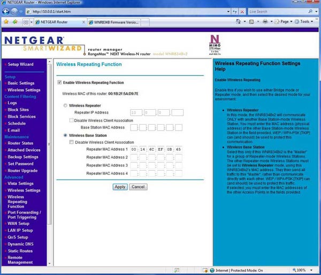Image resolution: width=321 pixels, height=275 pixels.
Task: Click the Feeds icon in command bar
Action: (x=251, y=21)
